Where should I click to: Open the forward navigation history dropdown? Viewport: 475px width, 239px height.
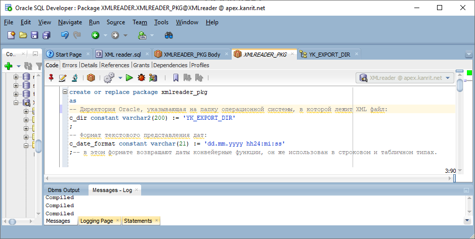(125, 35)
